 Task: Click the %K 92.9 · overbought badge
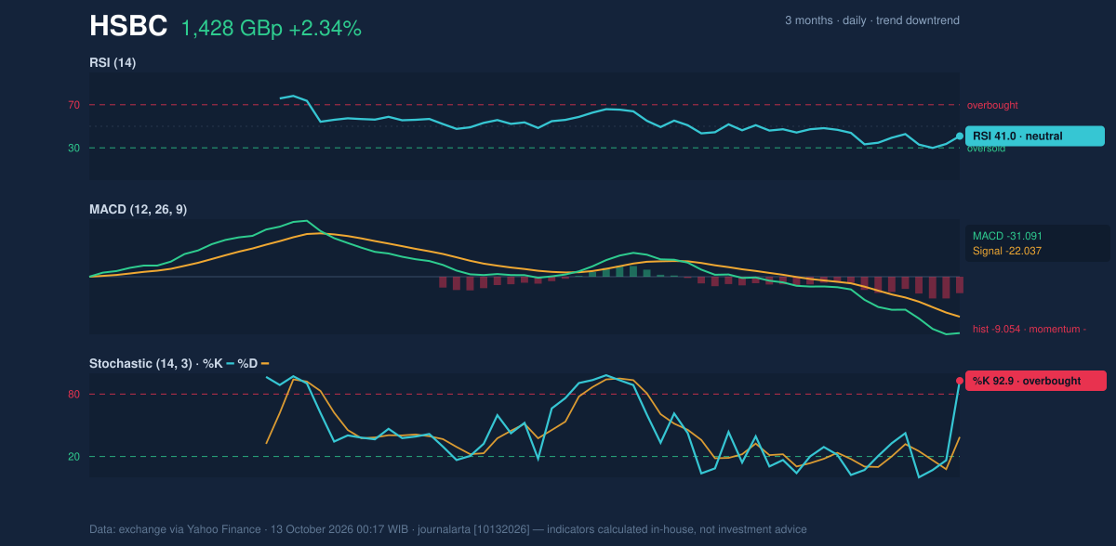pos(1036,381)
